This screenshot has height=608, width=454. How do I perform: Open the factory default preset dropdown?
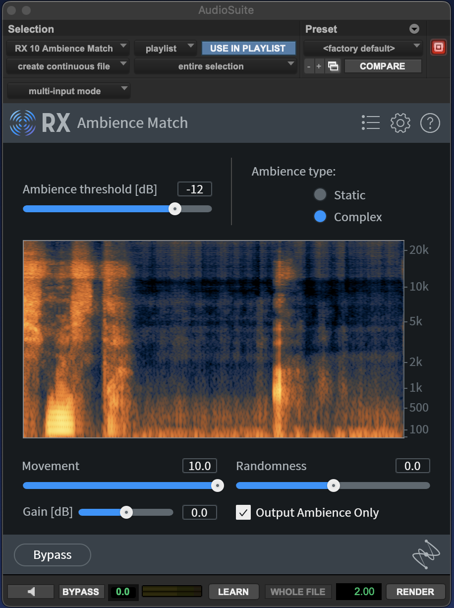point(364,48)
